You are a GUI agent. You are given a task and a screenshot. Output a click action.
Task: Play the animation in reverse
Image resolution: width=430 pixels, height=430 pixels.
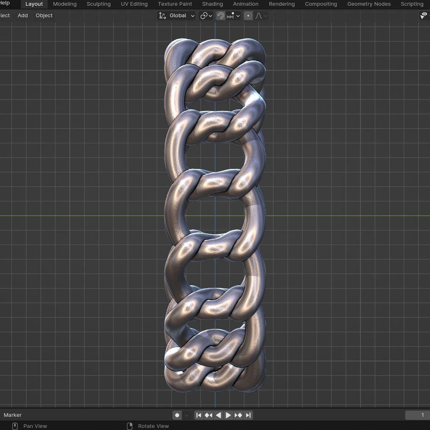pos(218,415)
